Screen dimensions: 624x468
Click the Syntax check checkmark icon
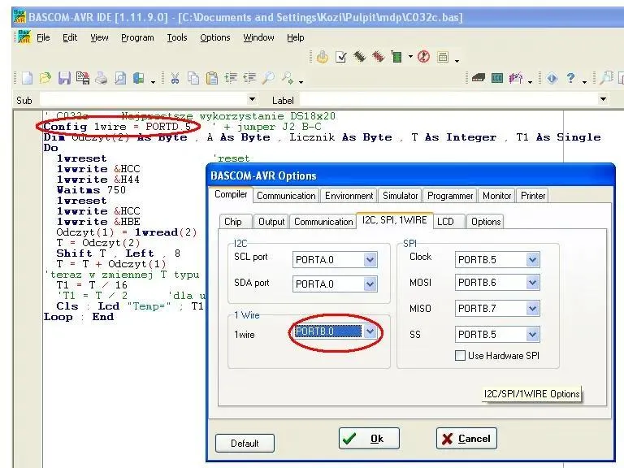(x=341, y=57)
